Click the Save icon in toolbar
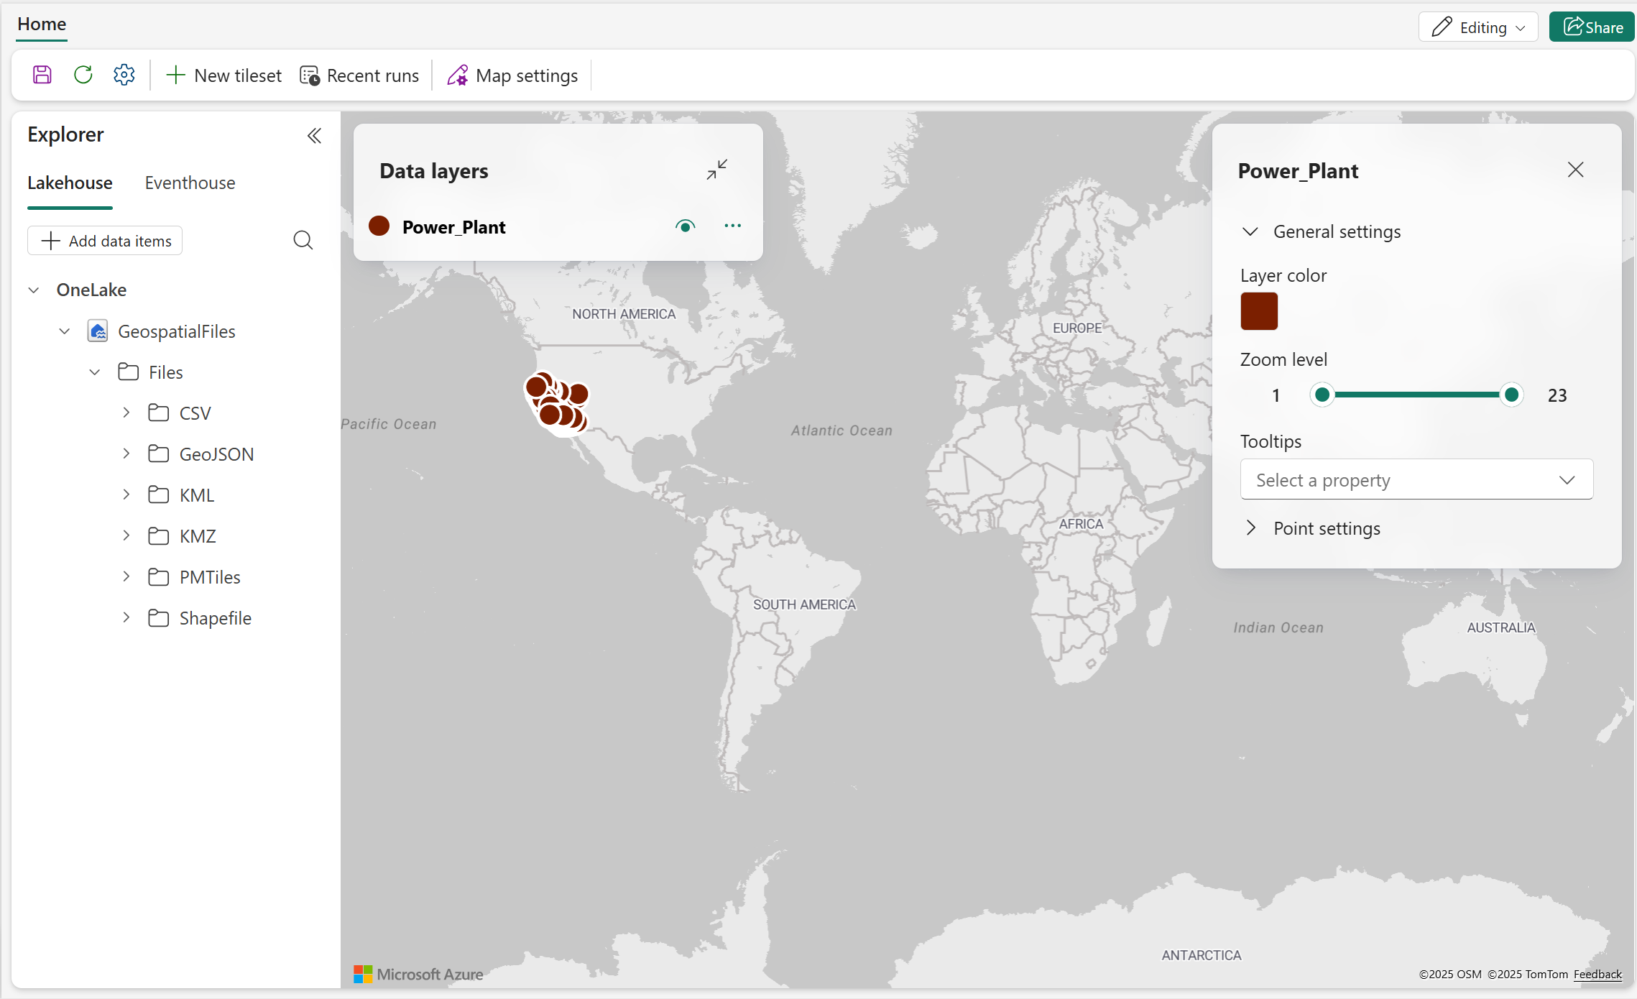 pos(42,75)
